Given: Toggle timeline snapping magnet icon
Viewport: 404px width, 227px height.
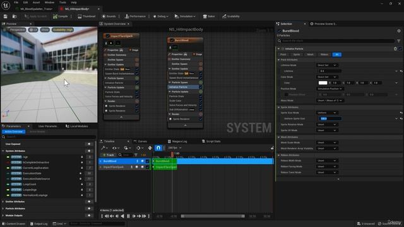Looking at the screenshot, I should 158,148.
